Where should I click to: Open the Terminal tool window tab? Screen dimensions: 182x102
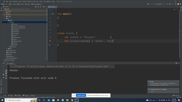pos(26,95)
